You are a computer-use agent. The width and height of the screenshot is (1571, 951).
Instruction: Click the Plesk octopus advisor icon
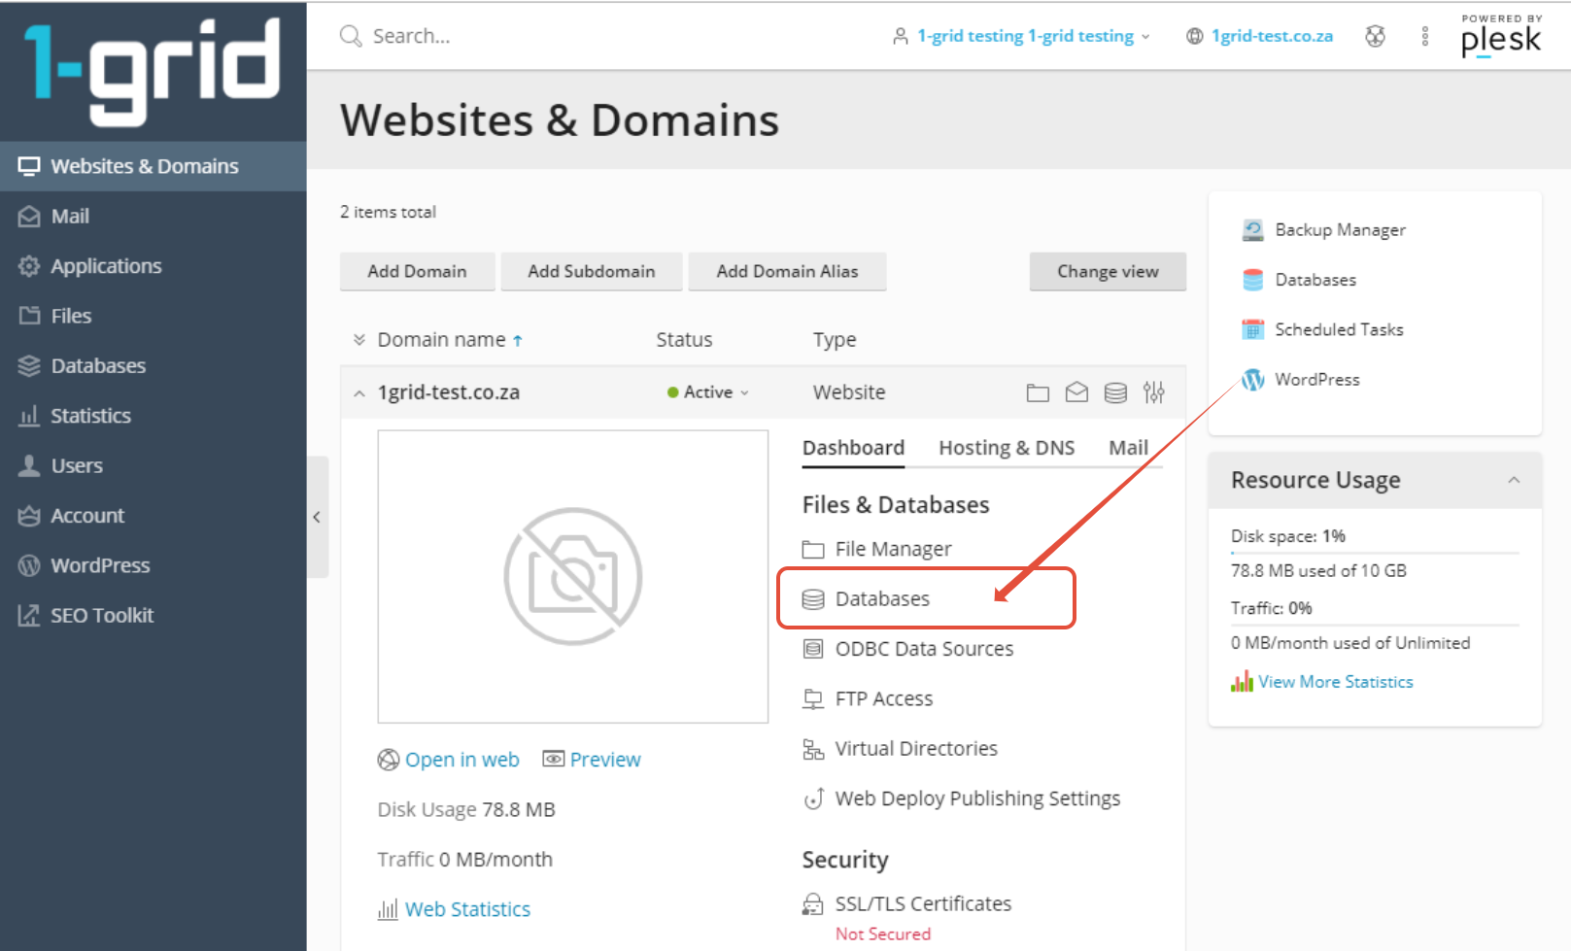[1375, 36]
